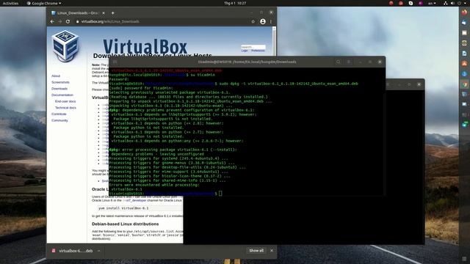The height and width of the screenshot is (264, 470).
Task: Select the Linux_Downloads tab in Chrome
Action: [78, 13]
